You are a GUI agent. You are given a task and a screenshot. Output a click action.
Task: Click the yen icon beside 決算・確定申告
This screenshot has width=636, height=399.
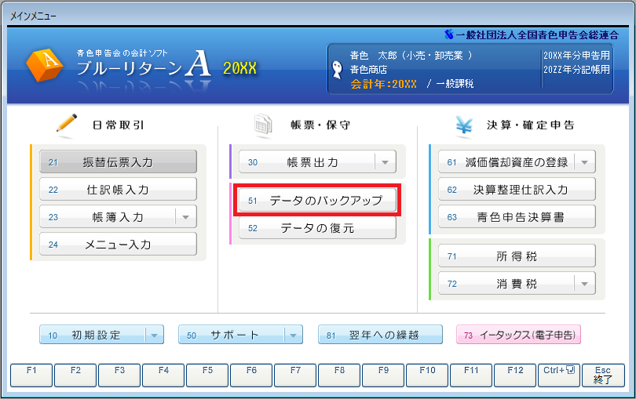pyautogui.click(x=464, y=125)
